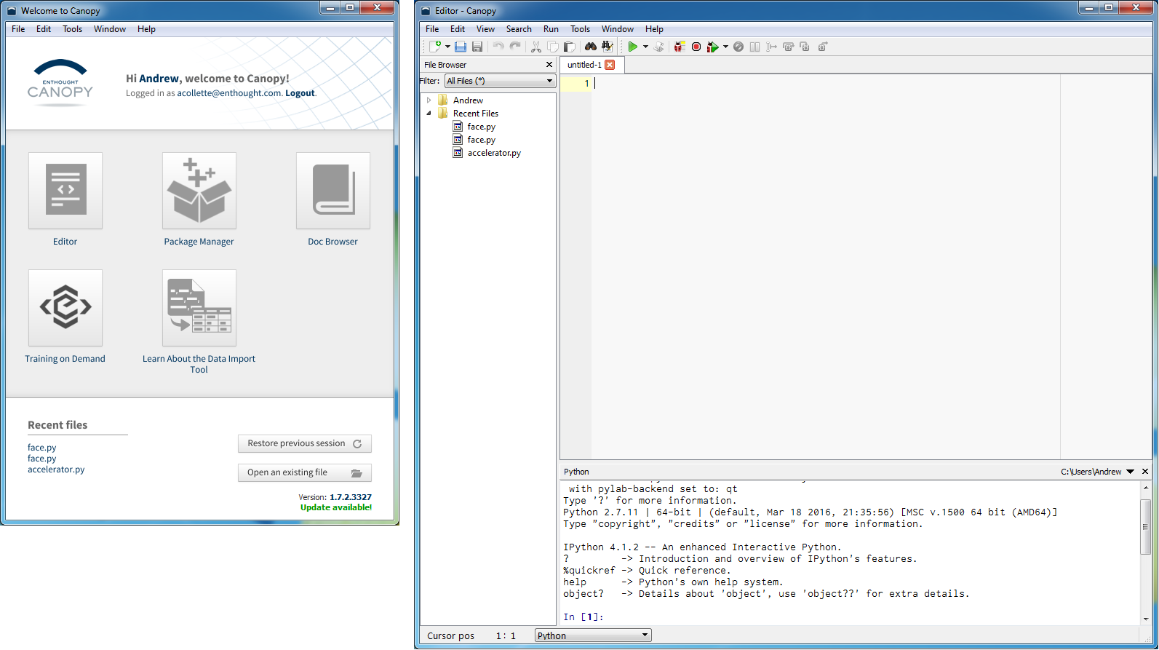Click the Pause debugger icon
Image resolution: width=1159 pixels, height=650 pixels.
coord(755,47)
